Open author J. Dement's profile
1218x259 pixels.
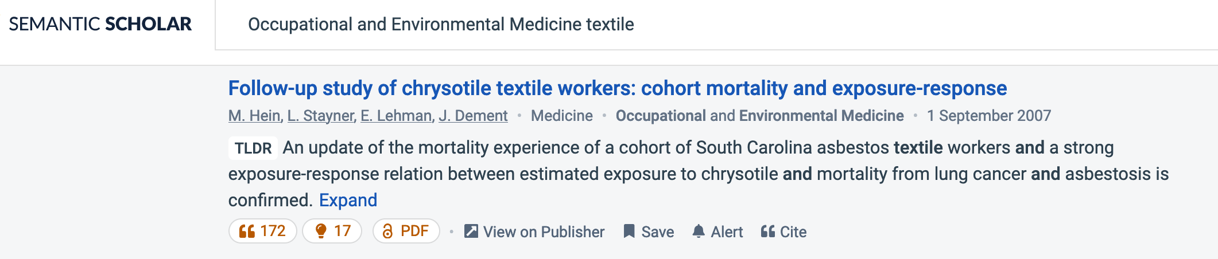[x=473, y=116]
